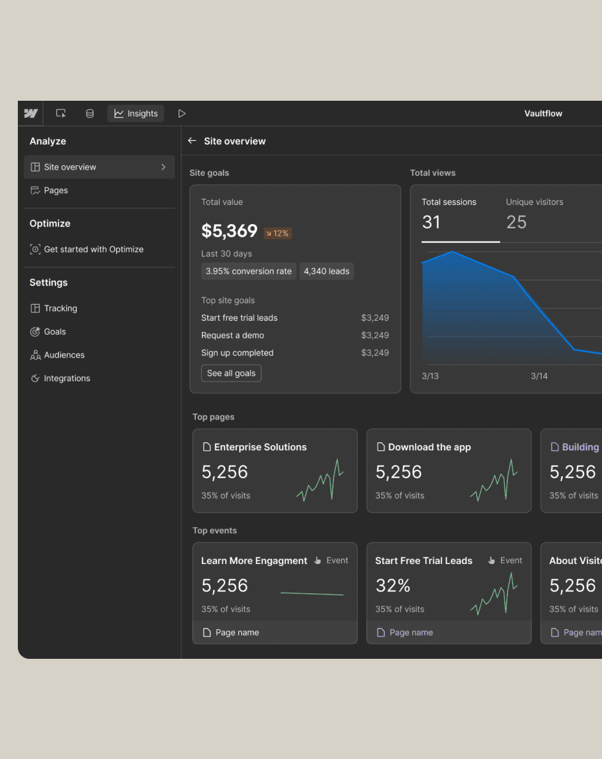The height and width of the screenshot is (759, 602).
Task: Open Learn More Engagment event card
Action: pos(275,593)
